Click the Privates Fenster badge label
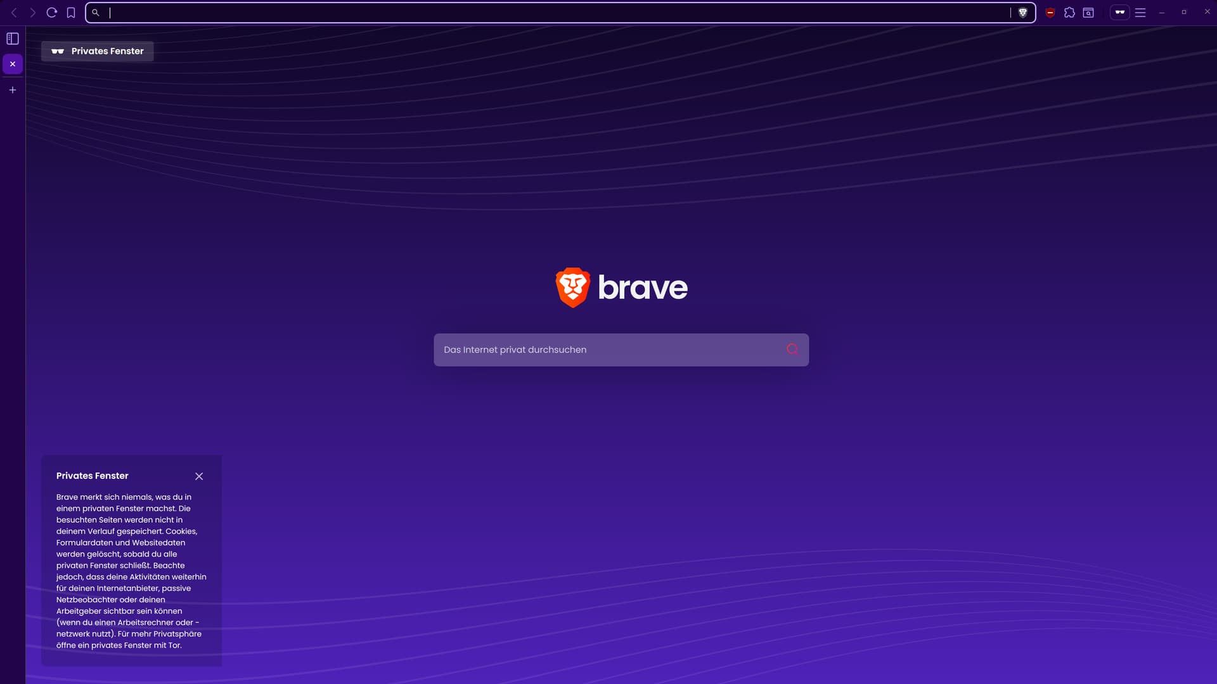The width and height of the screenshot is (1217, 684). tap(98, 51)
